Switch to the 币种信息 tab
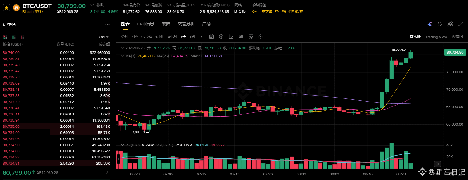The image size is (468, 180). pos(146,24)
